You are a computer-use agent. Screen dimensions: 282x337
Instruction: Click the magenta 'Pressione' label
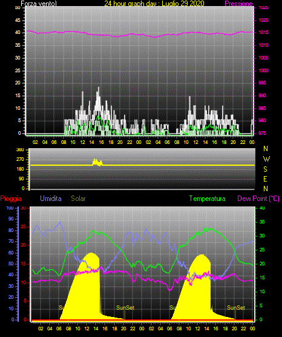click(x=238, y=4)
